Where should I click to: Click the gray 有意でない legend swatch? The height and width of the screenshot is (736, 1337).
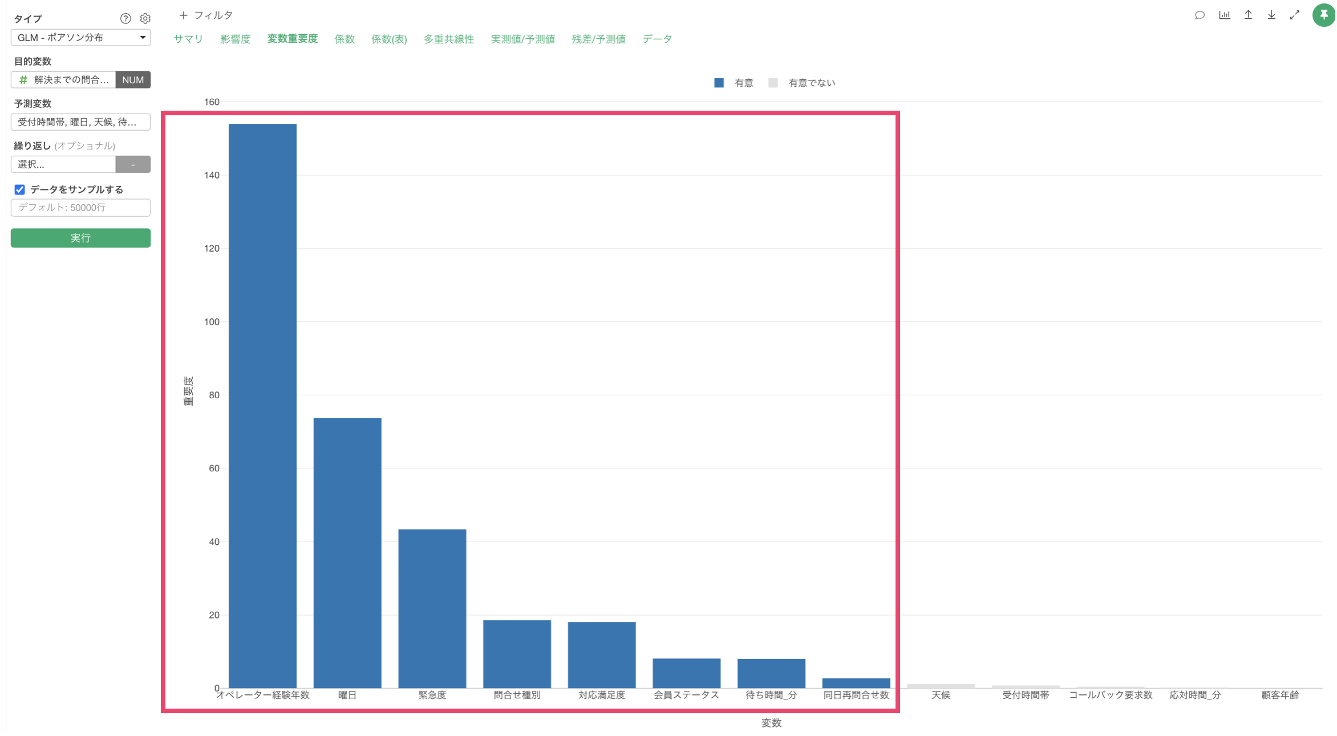(x=773, y=83)
